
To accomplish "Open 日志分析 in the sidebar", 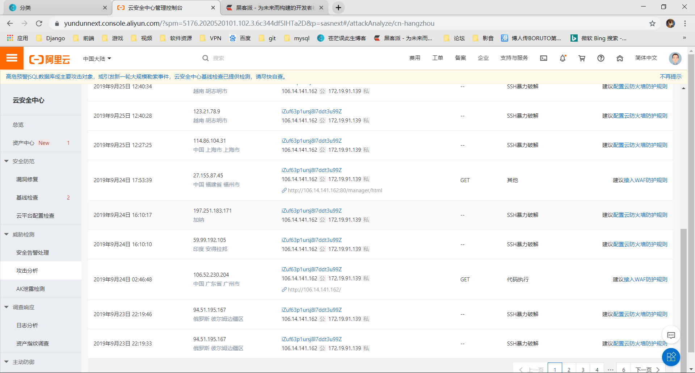I will tap(27, 325).
